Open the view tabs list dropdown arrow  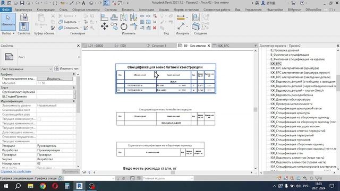[256, 46]
